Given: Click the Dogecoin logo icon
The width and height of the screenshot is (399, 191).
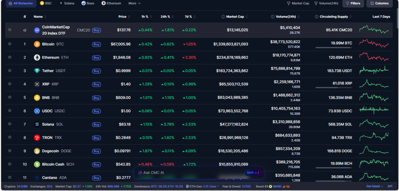Looking at the screenshot, I should coord(37,151).
